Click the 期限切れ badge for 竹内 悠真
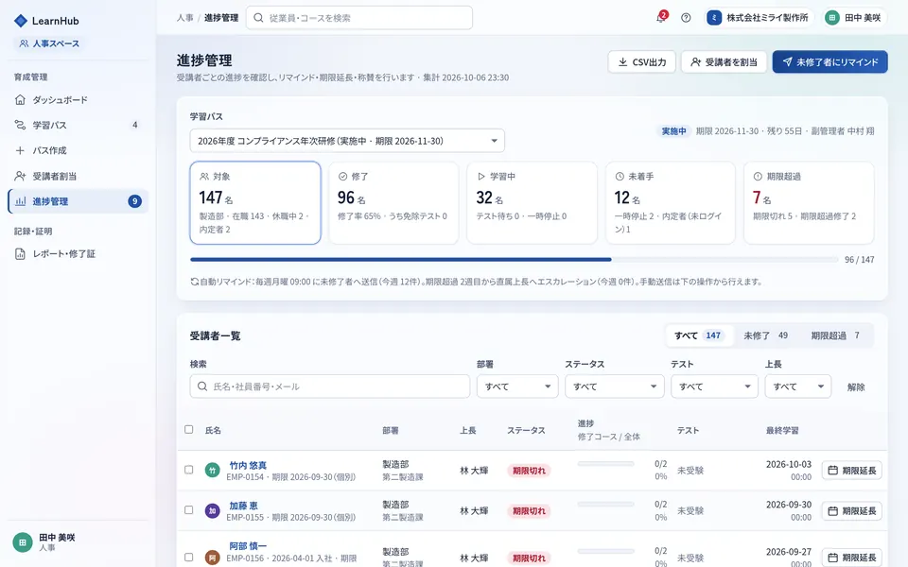 point(529,471)
